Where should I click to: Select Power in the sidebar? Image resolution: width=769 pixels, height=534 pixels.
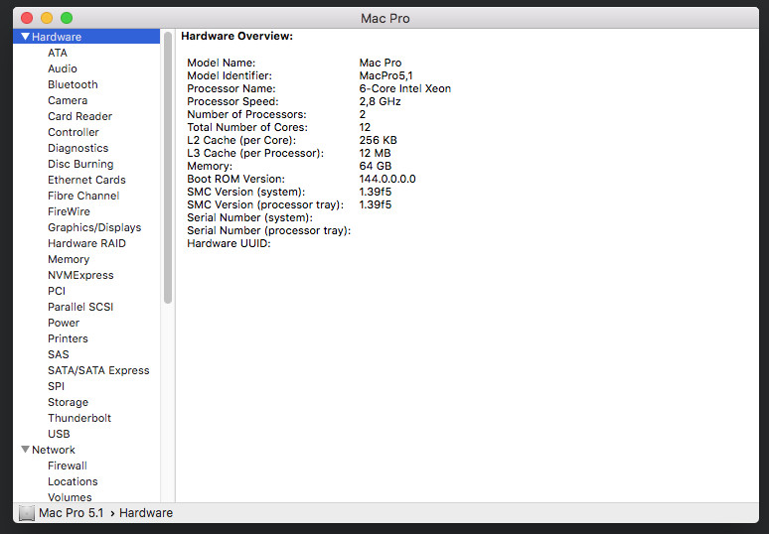click(64, 323)
